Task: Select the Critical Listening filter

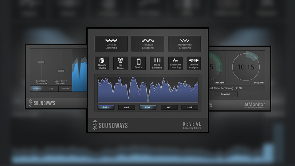Action: click(111, 43)
